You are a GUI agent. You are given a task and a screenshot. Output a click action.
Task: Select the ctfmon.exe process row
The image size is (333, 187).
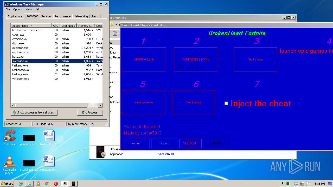click(57, 39)
